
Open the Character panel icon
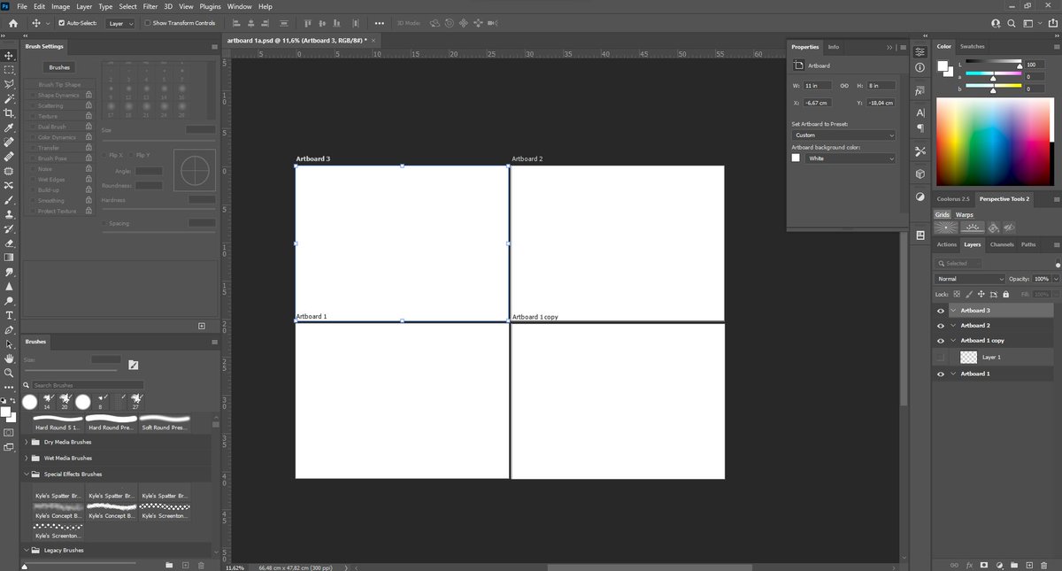[920, 112]
